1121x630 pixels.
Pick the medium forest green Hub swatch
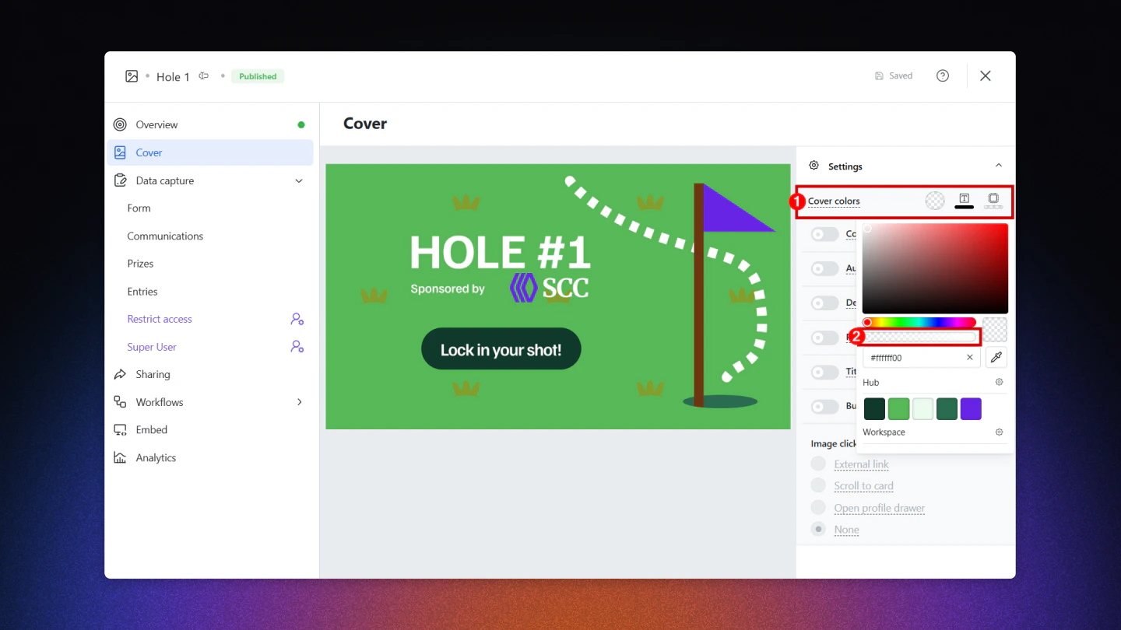(947, 408)
